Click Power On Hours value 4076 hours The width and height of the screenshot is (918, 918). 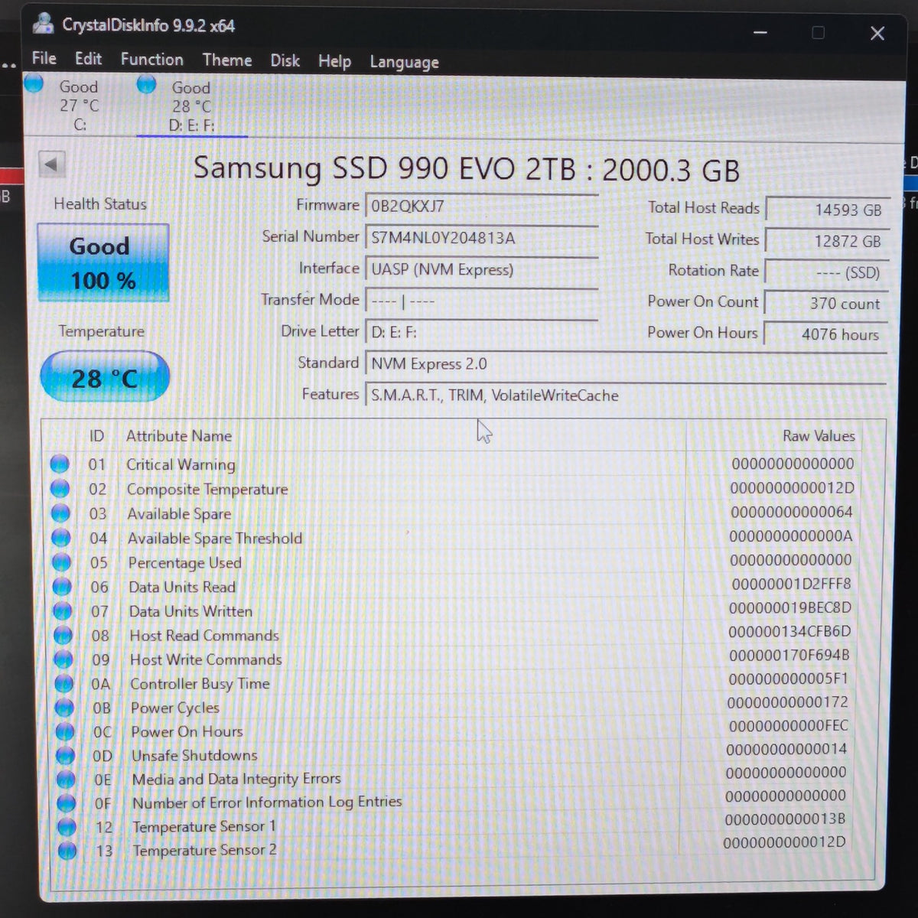click(x=827, y=334)
